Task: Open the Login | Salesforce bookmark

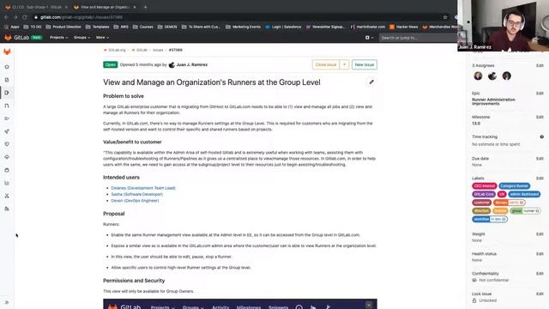Action: click(x=283, y=27)
